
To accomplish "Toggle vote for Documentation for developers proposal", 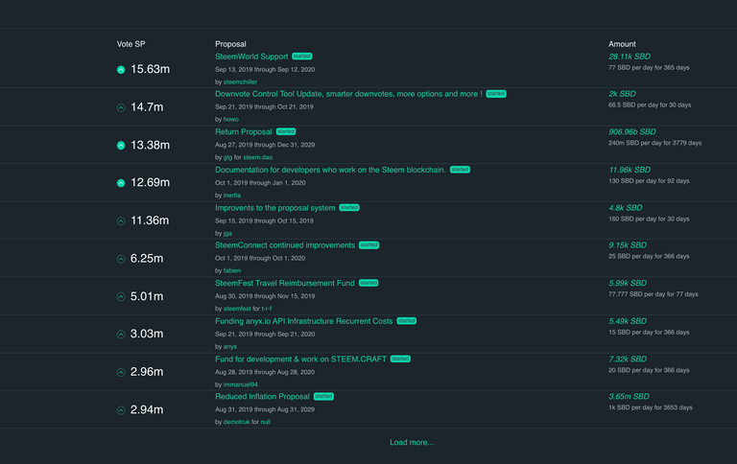I will [x=121, y=183].
